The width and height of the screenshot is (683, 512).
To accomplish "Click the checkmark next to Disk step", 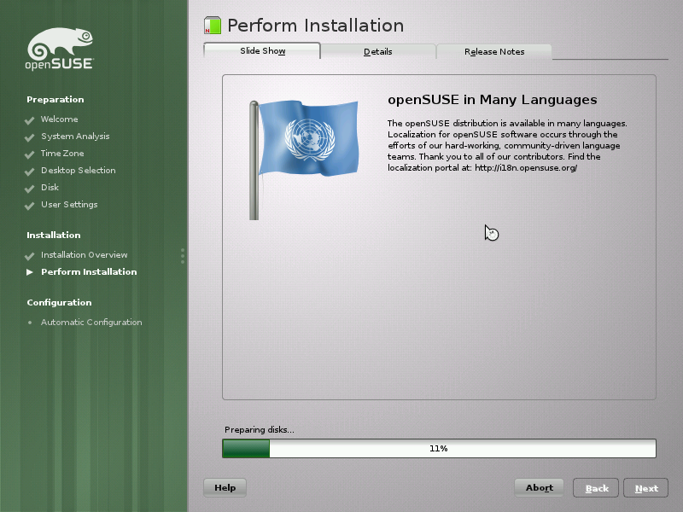I will pos(32,188).
